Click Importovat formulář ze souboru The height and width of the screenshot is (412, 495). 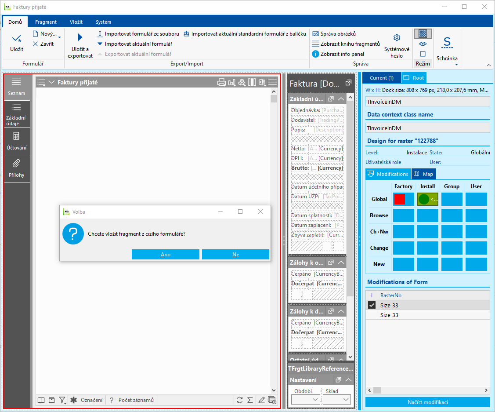coord(138,34)
